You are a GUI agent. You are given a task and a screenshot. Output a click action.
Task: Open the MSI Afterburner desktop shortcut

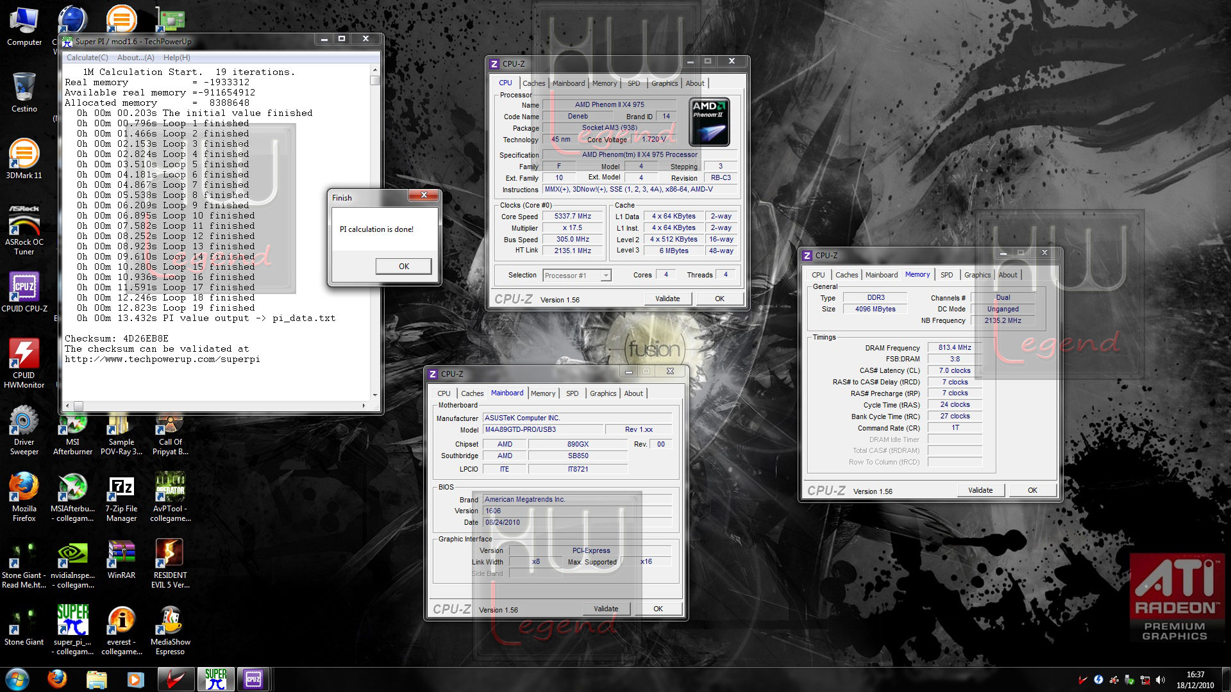pyautogui.click(x=72, y=435)
